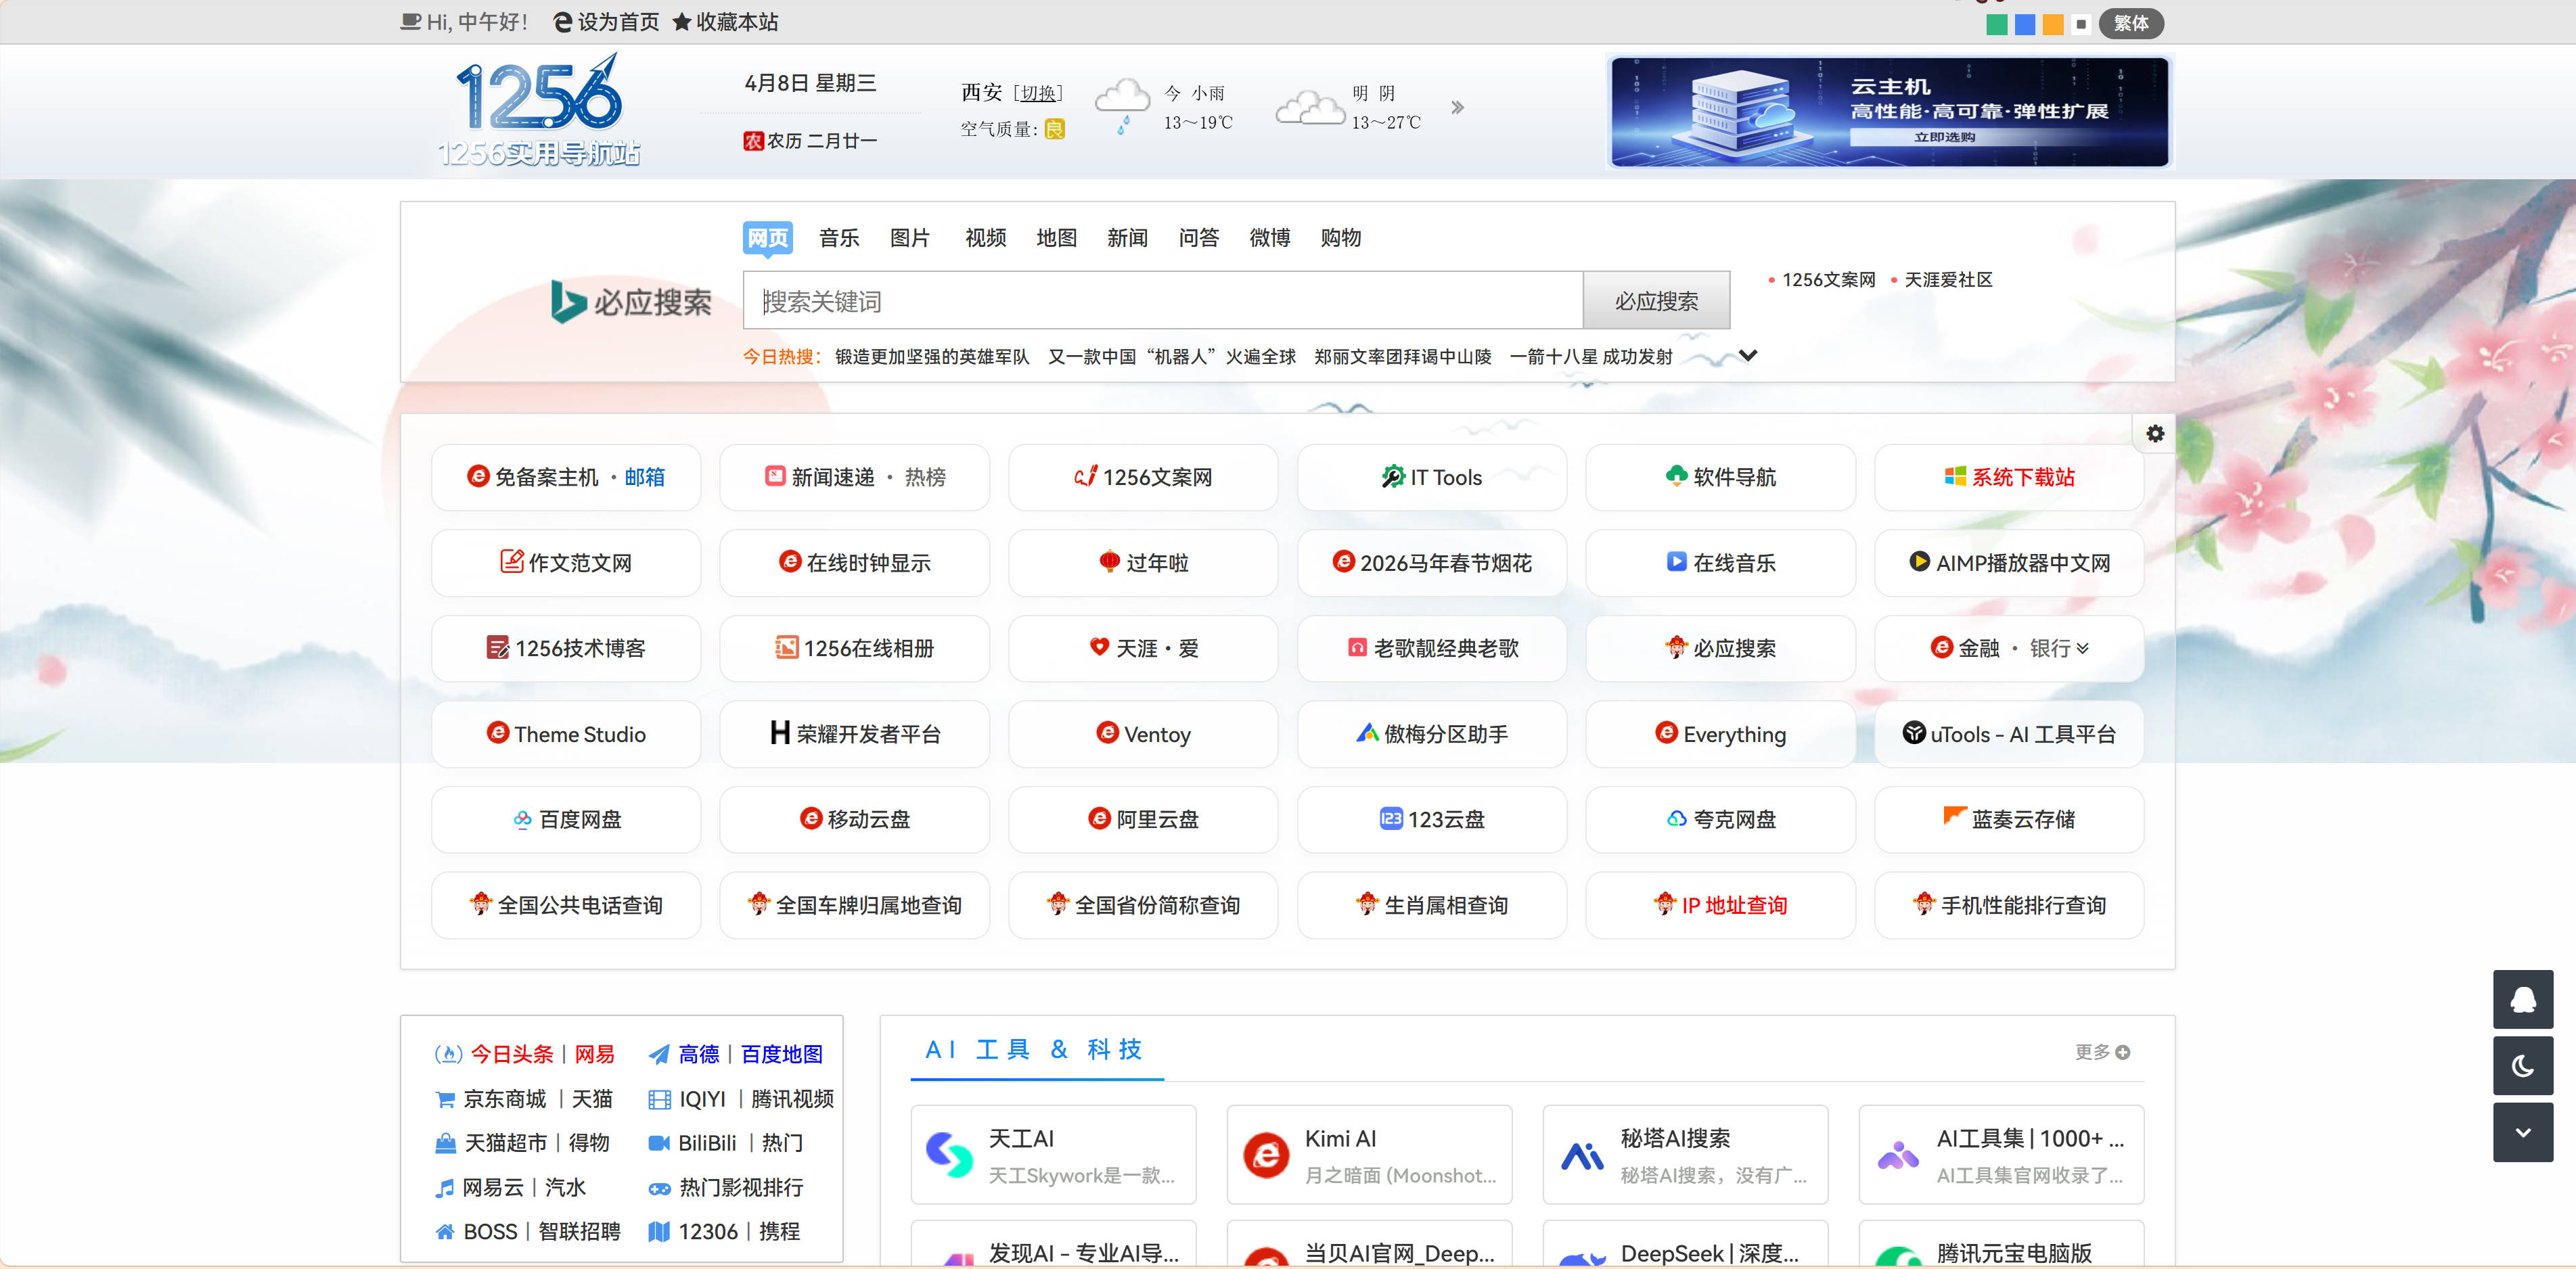Click the Bing logo beside search box
Screen dimensions: 2576x1269
[630, 301]
